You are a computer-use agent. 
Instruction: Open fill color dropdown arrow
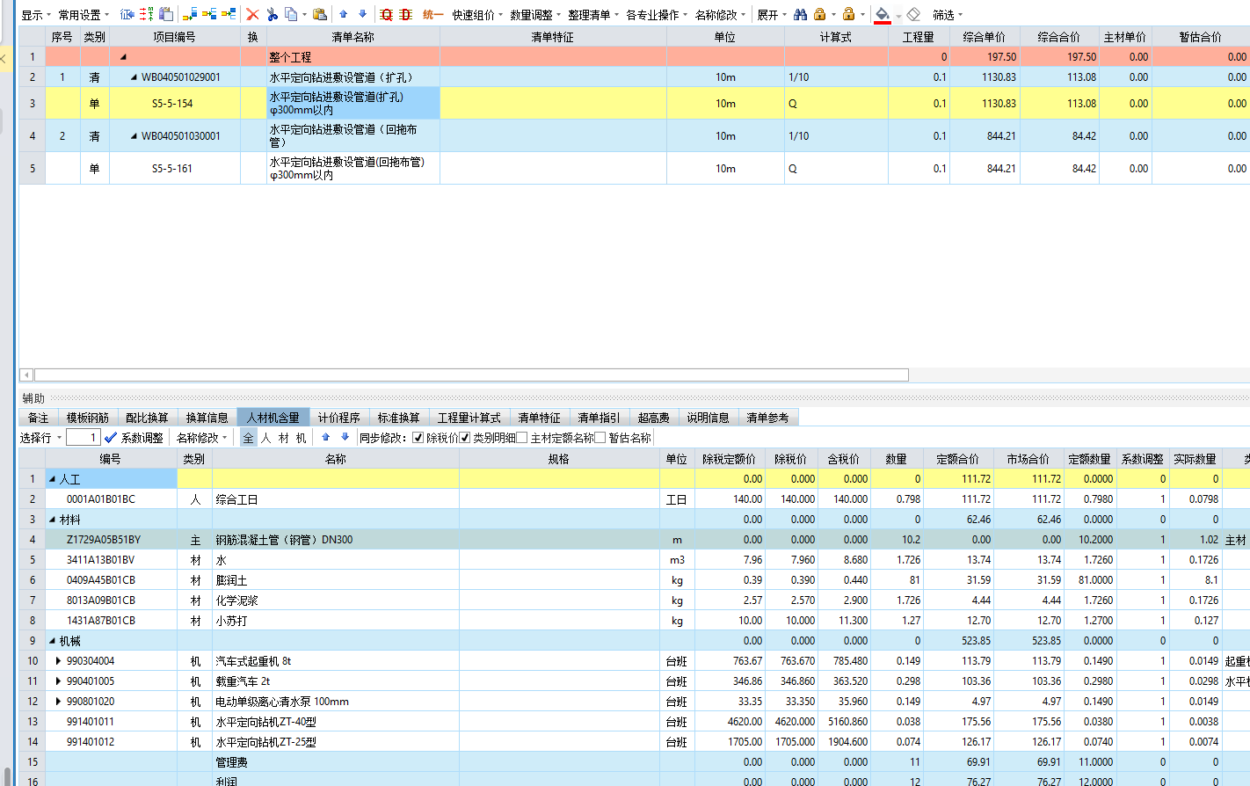point(898,15)
